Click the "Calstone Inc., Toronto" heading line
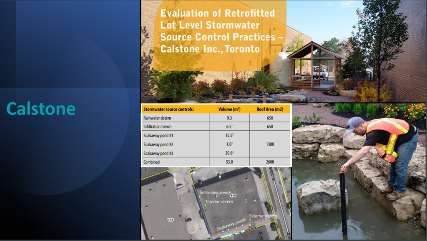The width and height of the screenshot is (427, 241). pos(210,49)
